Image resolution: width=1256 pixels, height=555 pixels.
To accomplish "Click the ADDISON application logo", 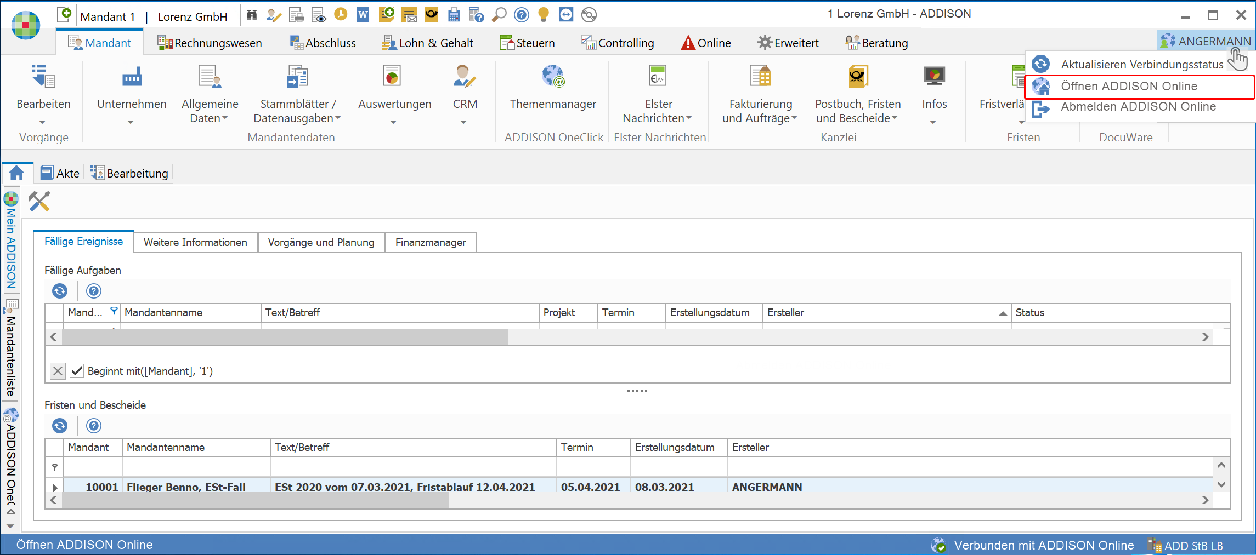I will click(26, 25).
